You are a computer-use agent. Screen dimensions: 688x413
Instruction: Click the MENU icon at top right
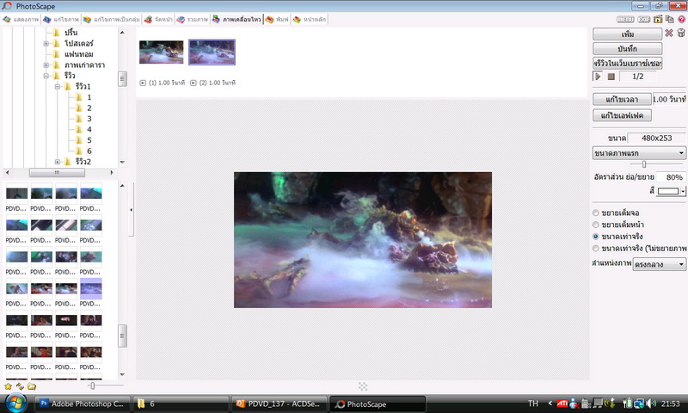[625, 19]
